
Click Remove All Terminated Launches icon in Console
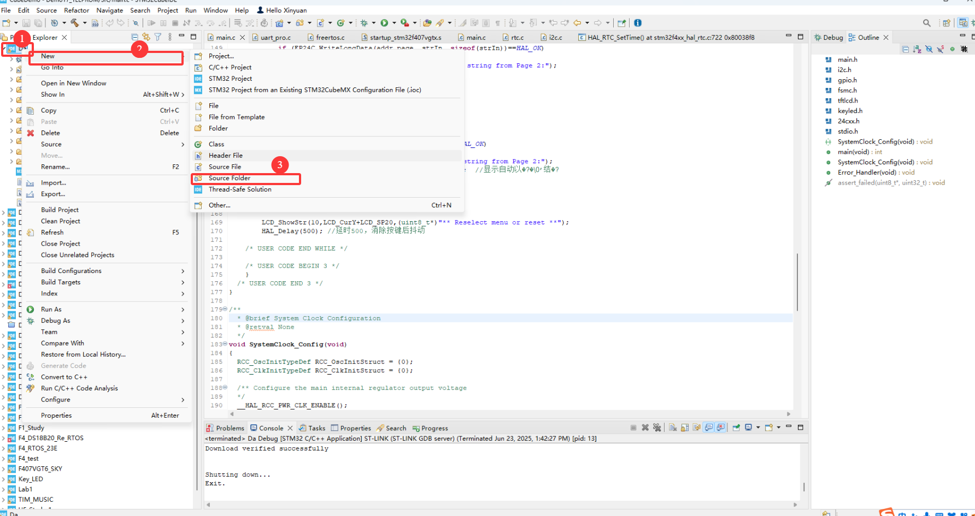tap(657, 428)
